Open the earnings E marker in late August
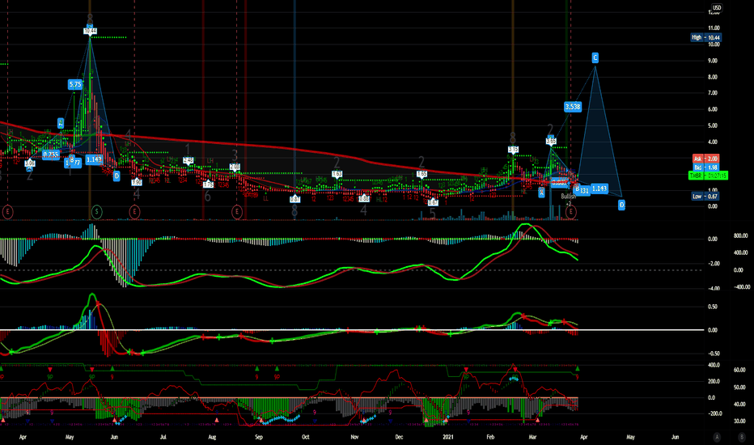Image resolution: width=754 pixels, height=445 pixels. [x=236, y=211]
